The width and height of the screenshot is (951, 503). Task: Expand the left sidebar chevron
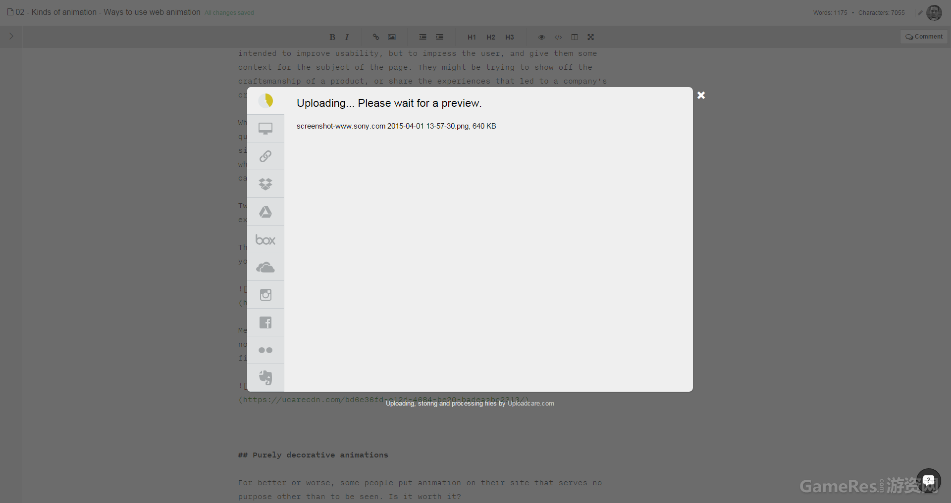pyautogui.click(x=11, y=36)
